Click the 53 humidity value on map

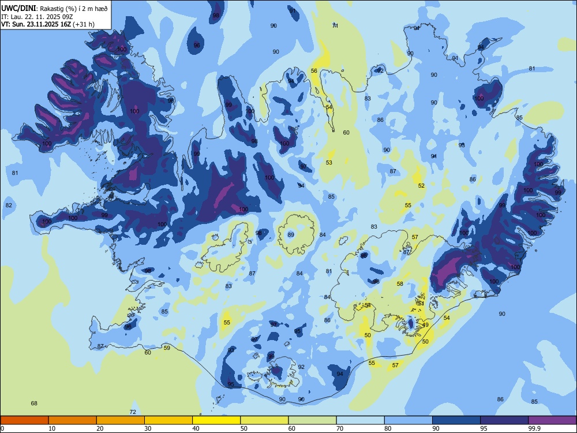[329, 162]
